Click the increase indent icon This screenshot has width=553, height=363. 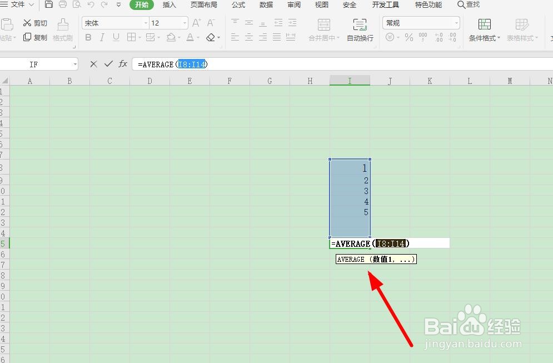coord(292,23)
